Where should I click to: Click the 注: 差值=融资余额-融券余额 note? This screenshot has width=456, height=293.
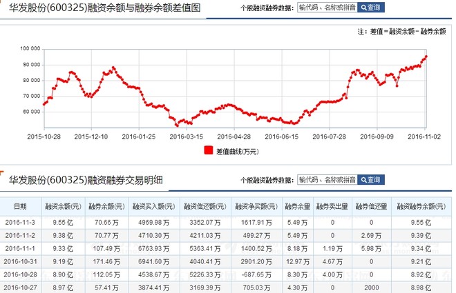pyautogui.click(x=401, y=31)
